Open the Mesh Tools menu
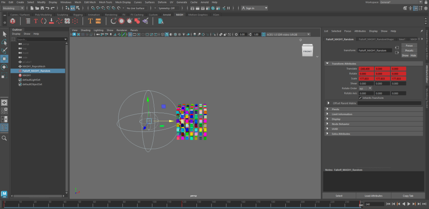The width and height of the screenshot is (429, 209). pyautogui.click(x=105, y=2)
